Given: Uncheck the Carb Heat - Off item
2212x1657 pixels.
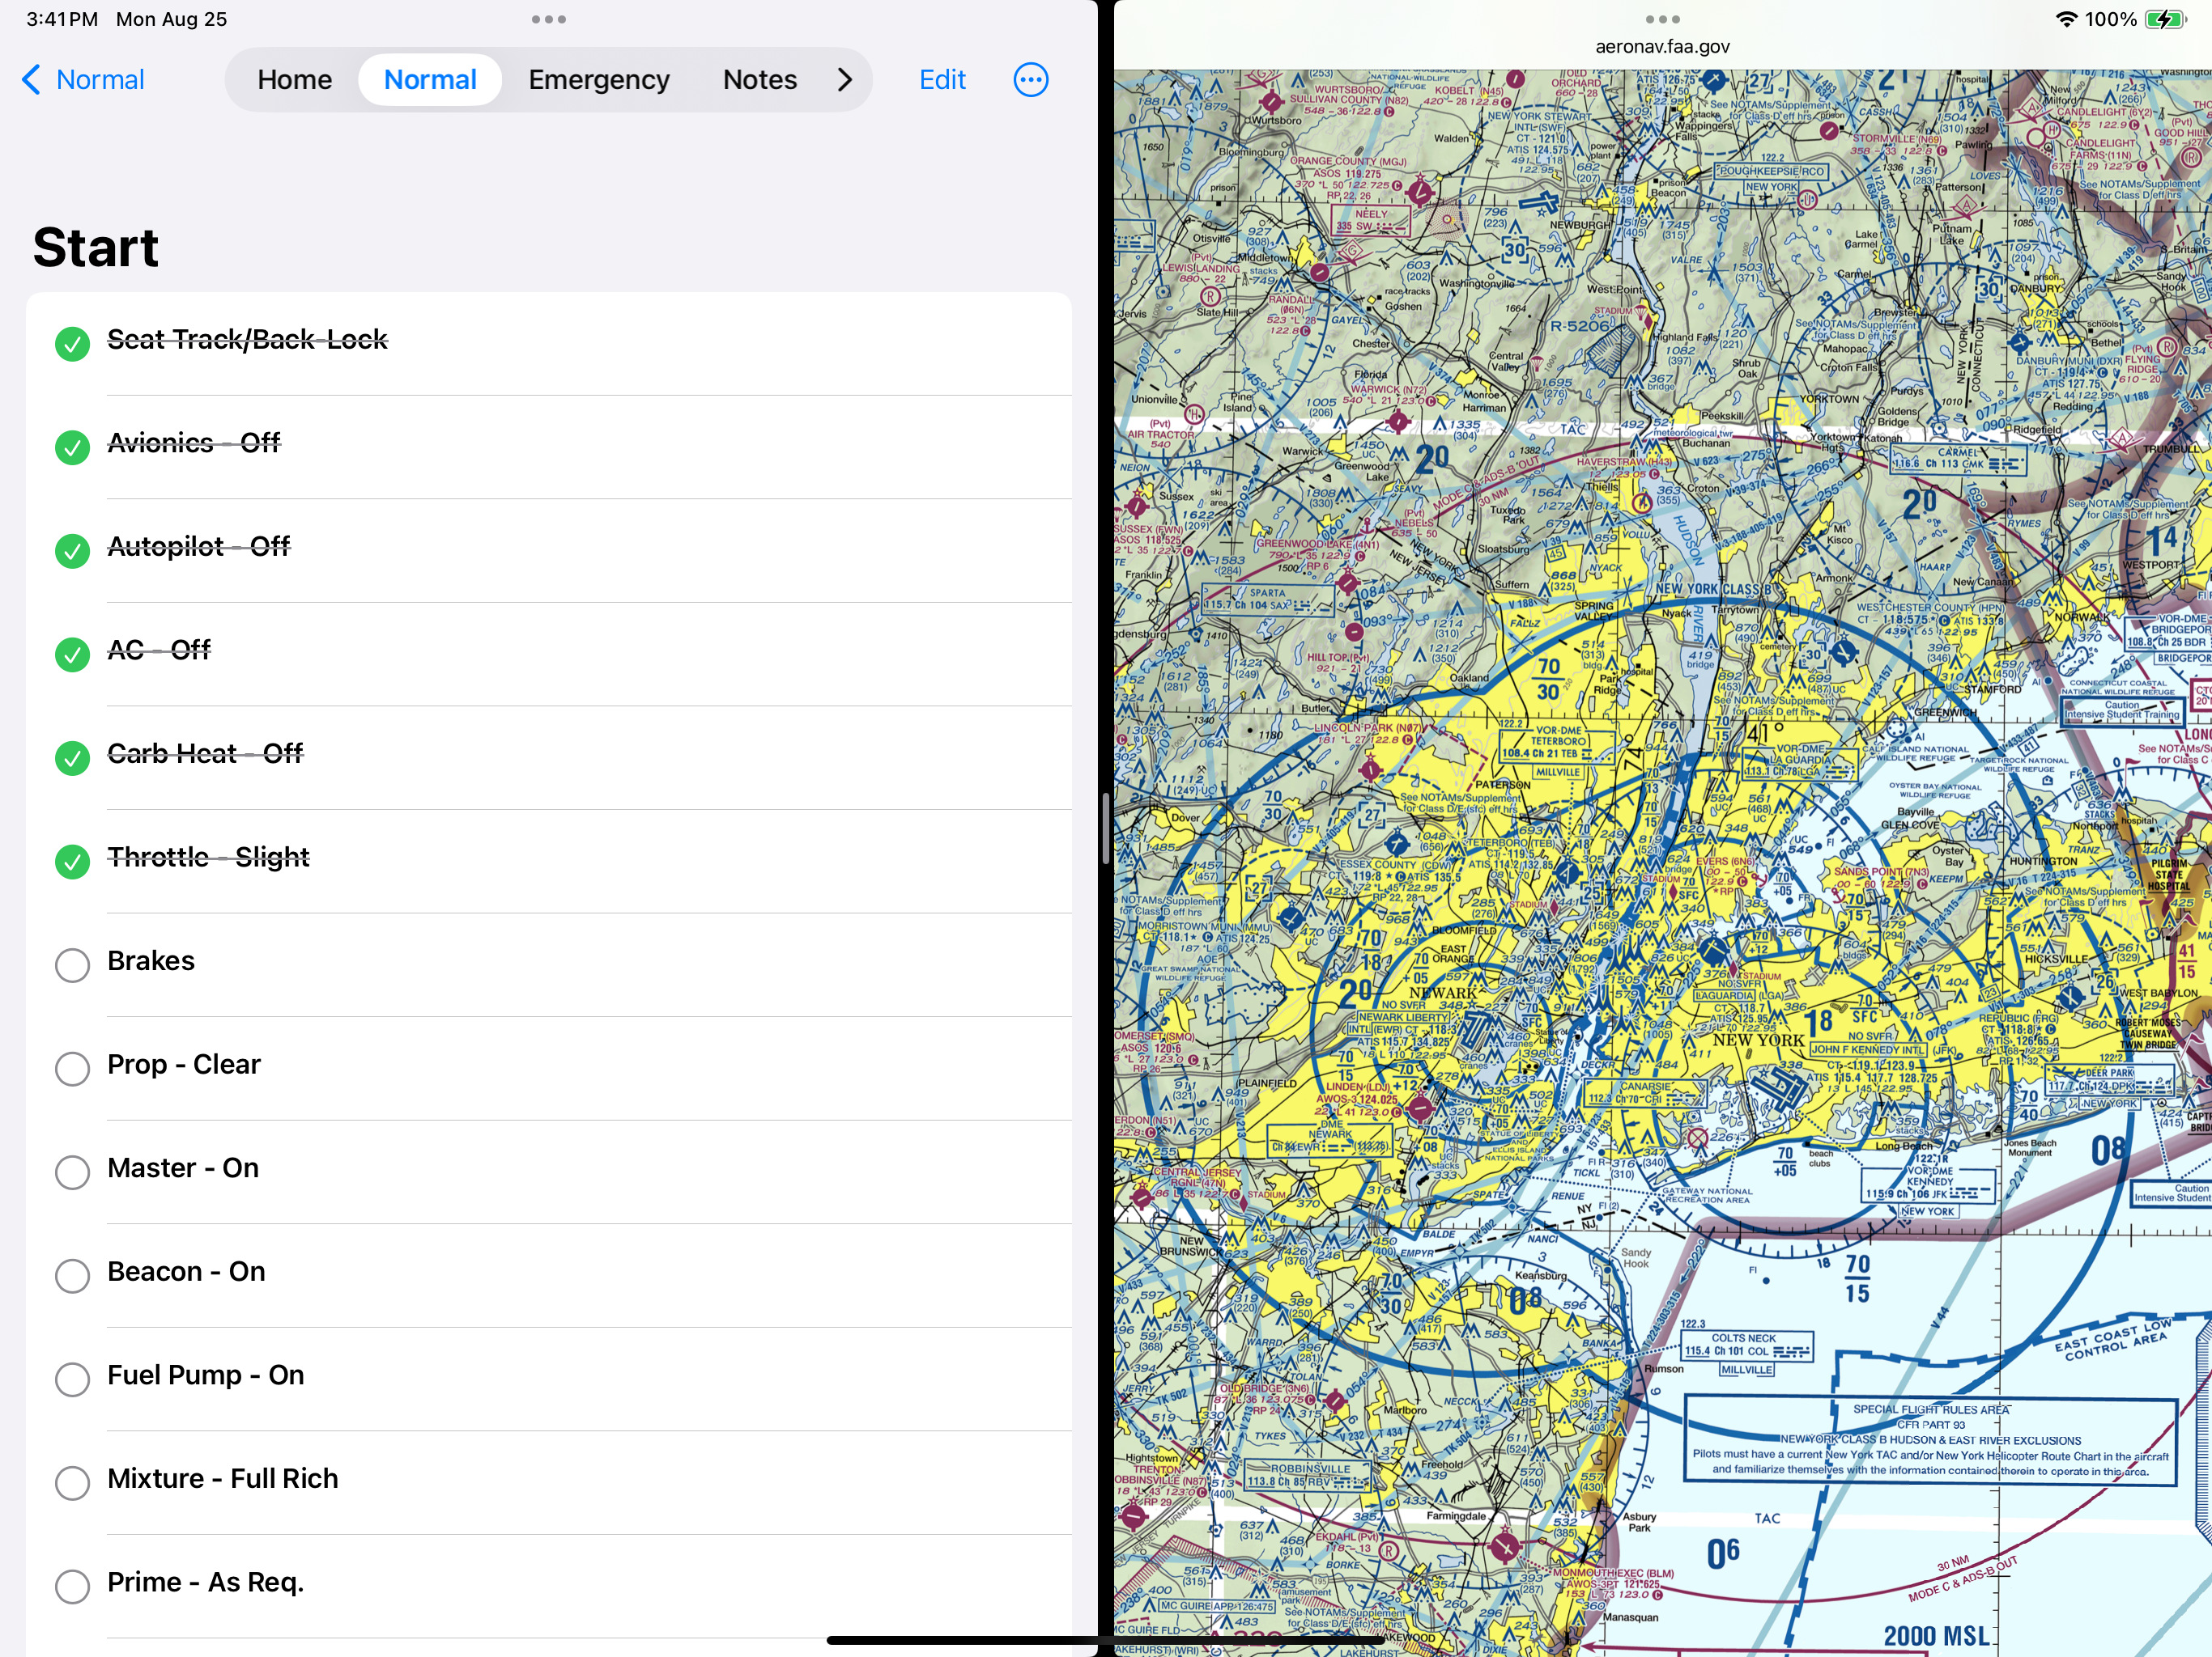Looking at the screenshot, I should pos(72,757).
